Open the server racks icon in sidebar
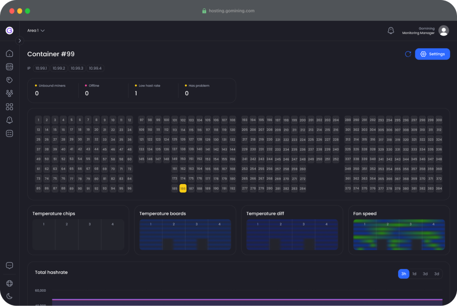 click(x=9, y=67)
